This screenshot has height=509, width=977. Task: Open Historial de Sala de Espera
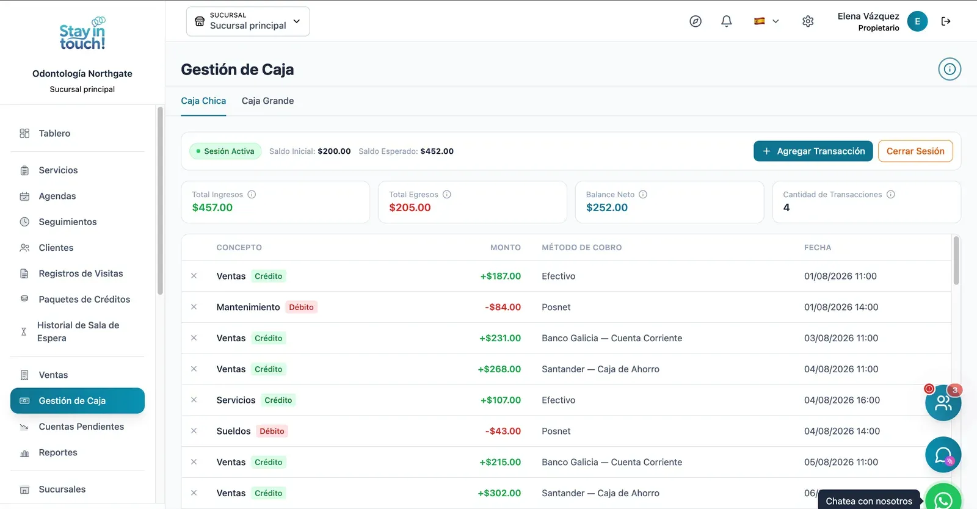[78, 331]
